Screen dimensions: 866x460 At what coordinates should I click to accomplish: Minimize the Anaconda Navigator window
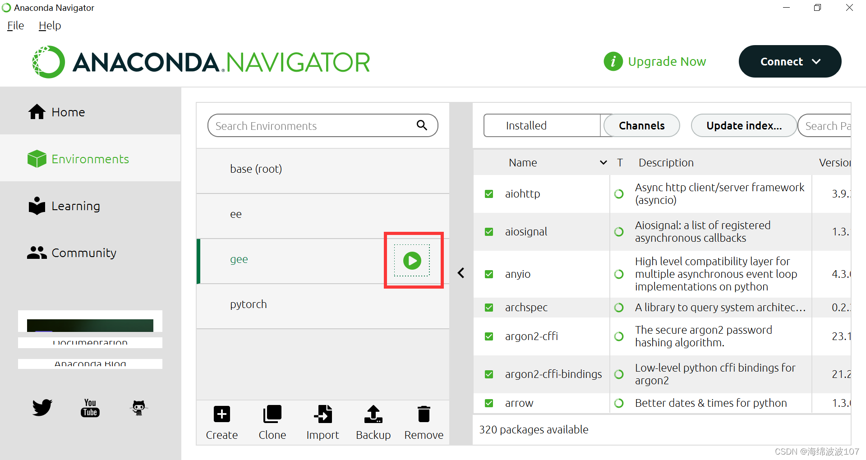(x=786, y=8)
